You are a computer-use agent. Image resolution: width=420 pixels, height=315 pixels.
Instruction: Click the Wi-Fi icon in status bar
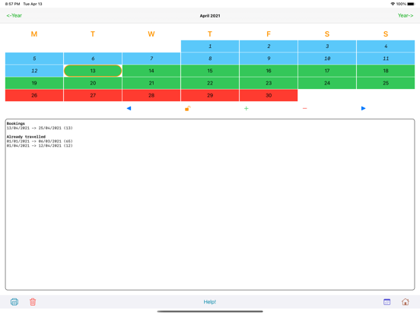coord(393,4)
